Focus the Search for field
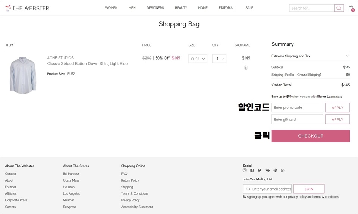 click(x=312, y=8)
